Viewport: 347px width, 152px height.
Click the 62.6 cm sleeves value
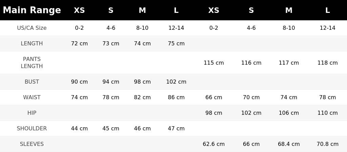coord(214,144)
